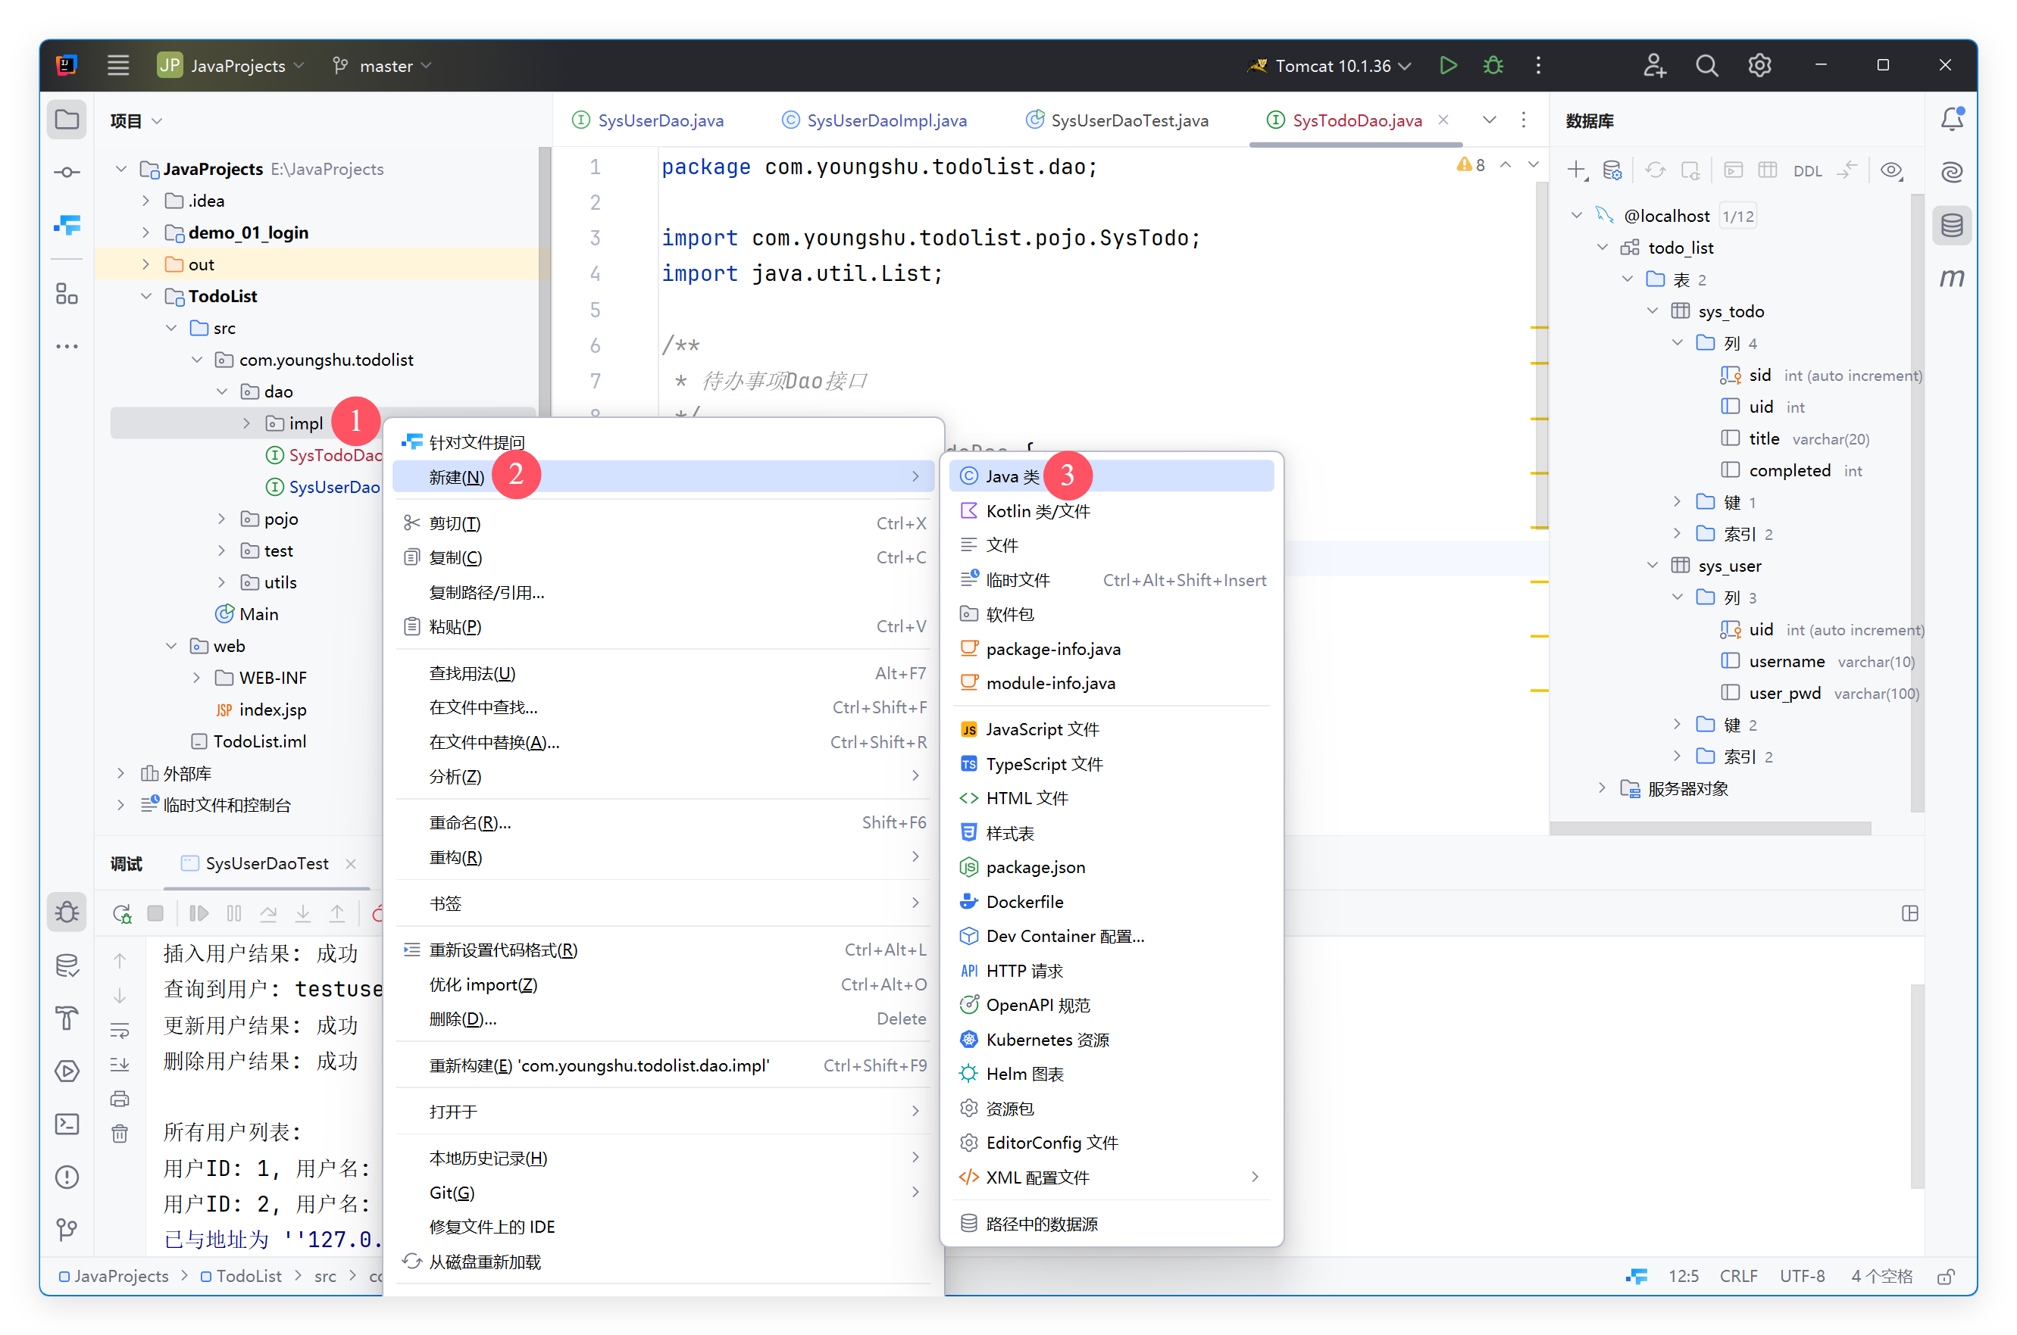Expand the demo_01_login folder

tap(145, 232)
